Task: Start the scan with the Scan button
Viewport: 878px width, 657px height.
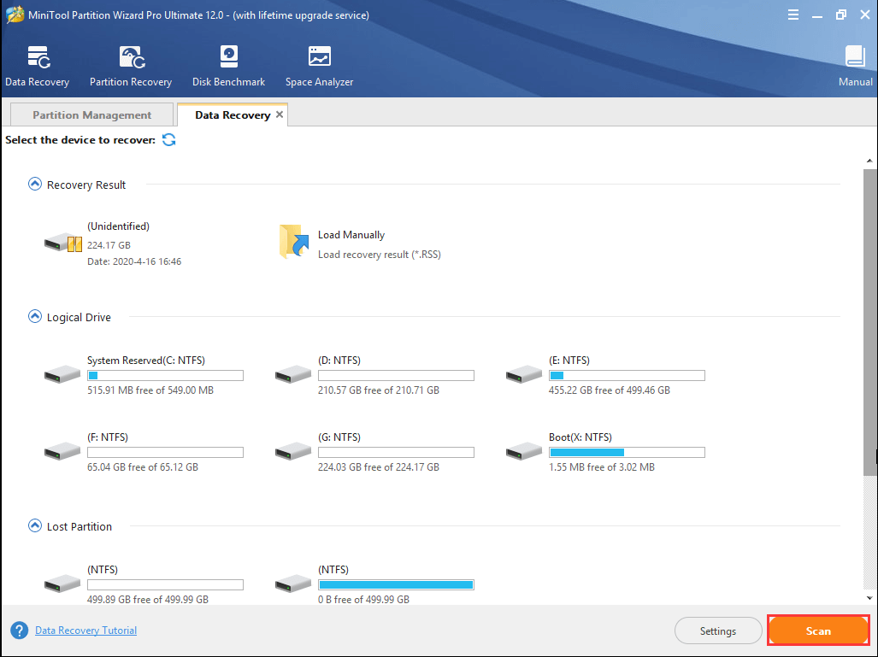Action: pos(818,631)
